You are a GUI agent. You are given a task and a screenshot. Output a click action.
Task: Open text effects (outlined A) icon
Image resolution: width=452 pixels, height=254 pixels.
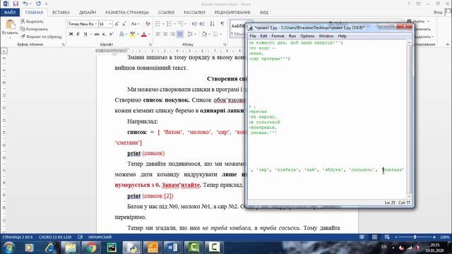click(x=121, y=35)
